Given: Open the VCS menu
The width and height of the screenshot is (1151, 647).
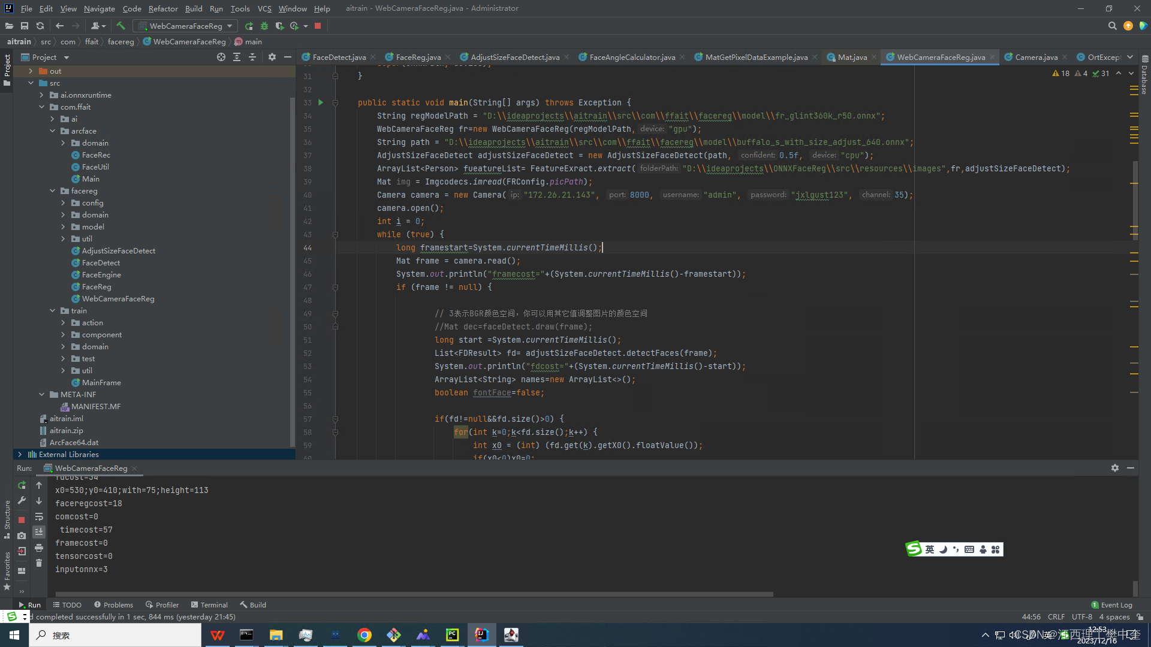Looking at the screenshot, I should 264,8.
